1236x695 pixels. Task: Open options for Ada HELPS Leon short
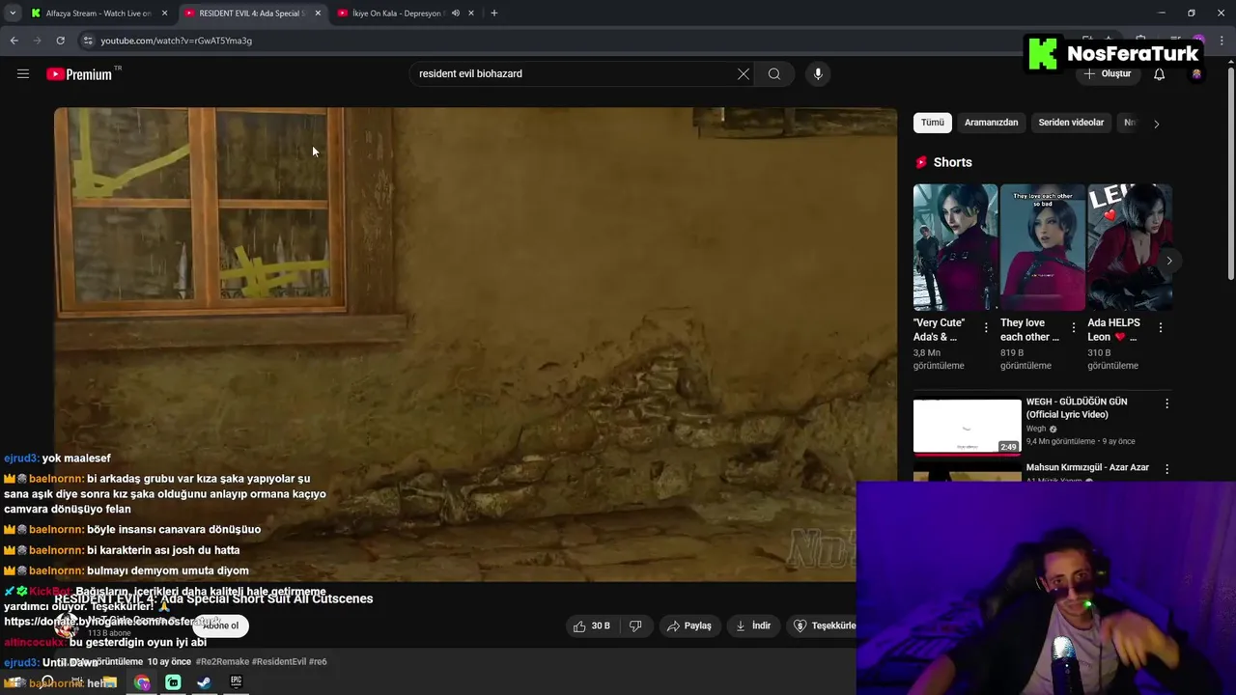[1161, 328]
